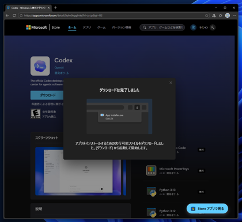242x222 pixels.
Task: Click the ESRB rating icon
Action: [x=36, y=114]
